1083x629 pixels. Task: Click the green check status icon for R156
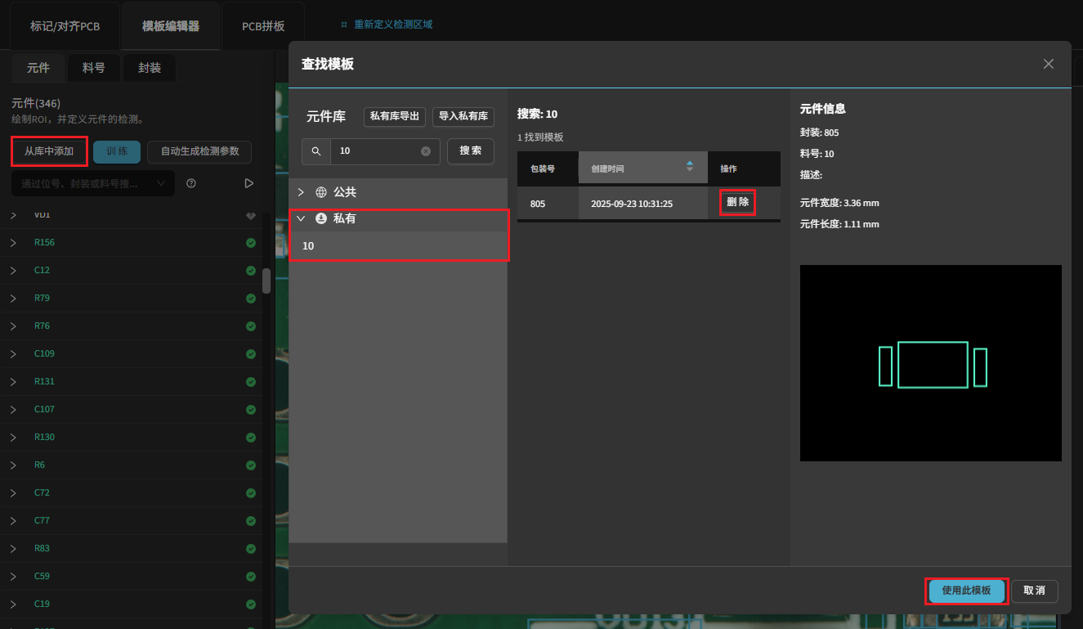(251, 243)
